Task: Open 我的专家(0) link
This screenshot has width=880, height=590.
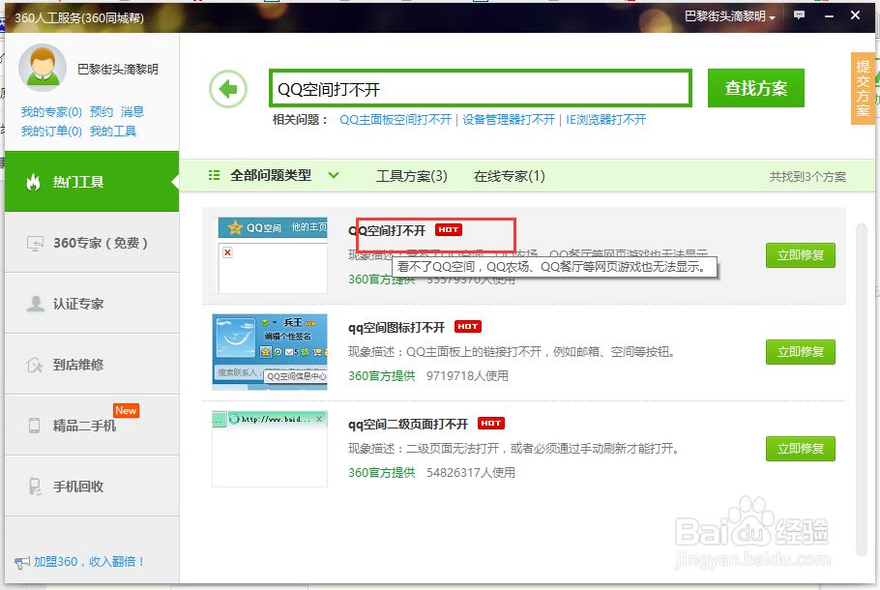Action: (51, 111)
